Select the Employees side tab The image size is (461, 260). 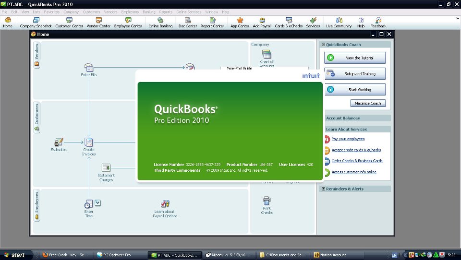[x=36, y=205]
